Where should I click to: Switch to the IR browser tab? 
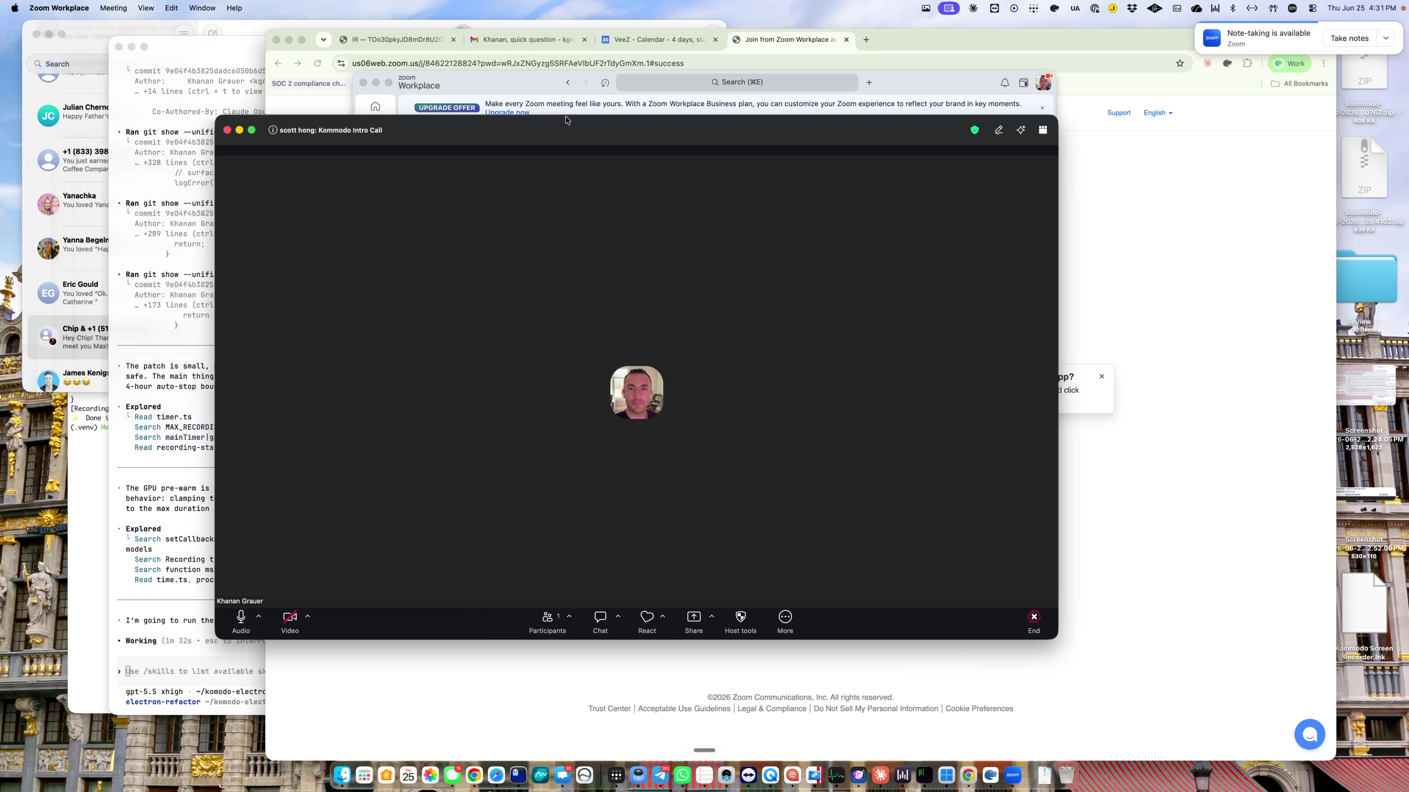[397, 39]
